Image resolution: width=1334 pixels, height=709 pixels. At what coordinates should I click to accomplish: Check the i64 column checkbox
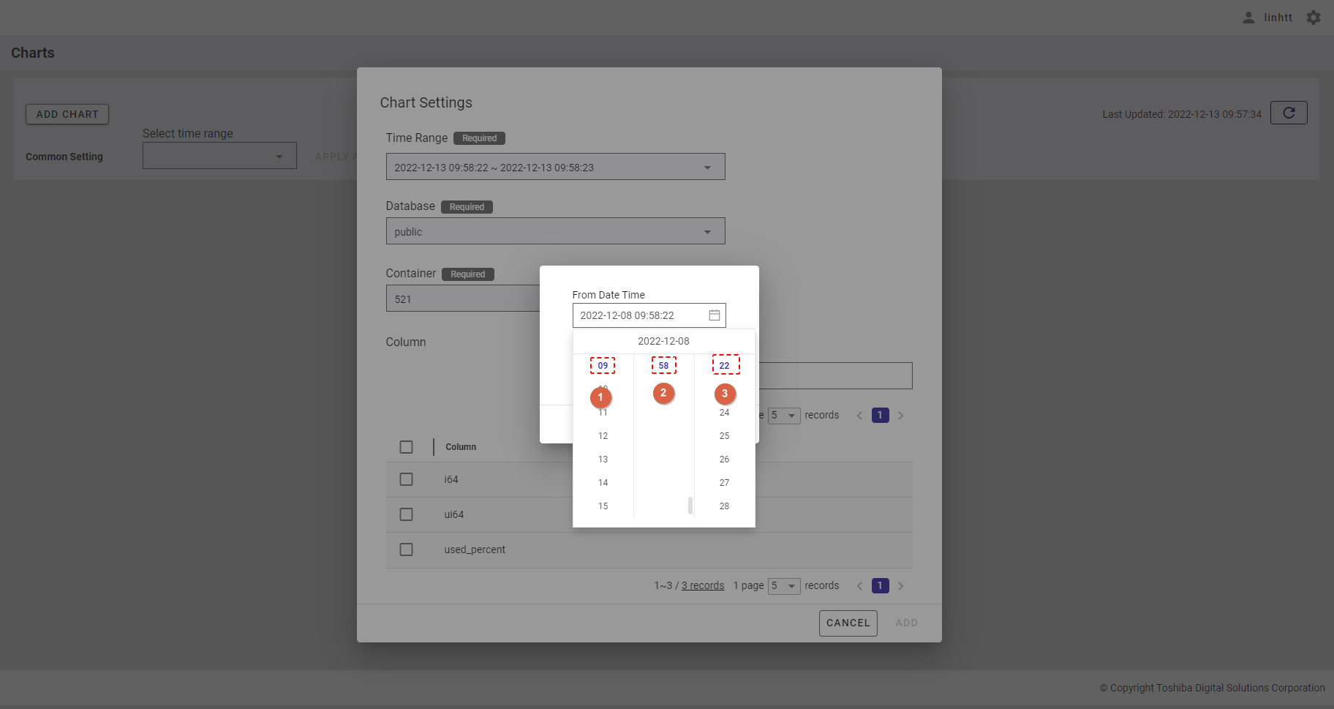[407, 479]
